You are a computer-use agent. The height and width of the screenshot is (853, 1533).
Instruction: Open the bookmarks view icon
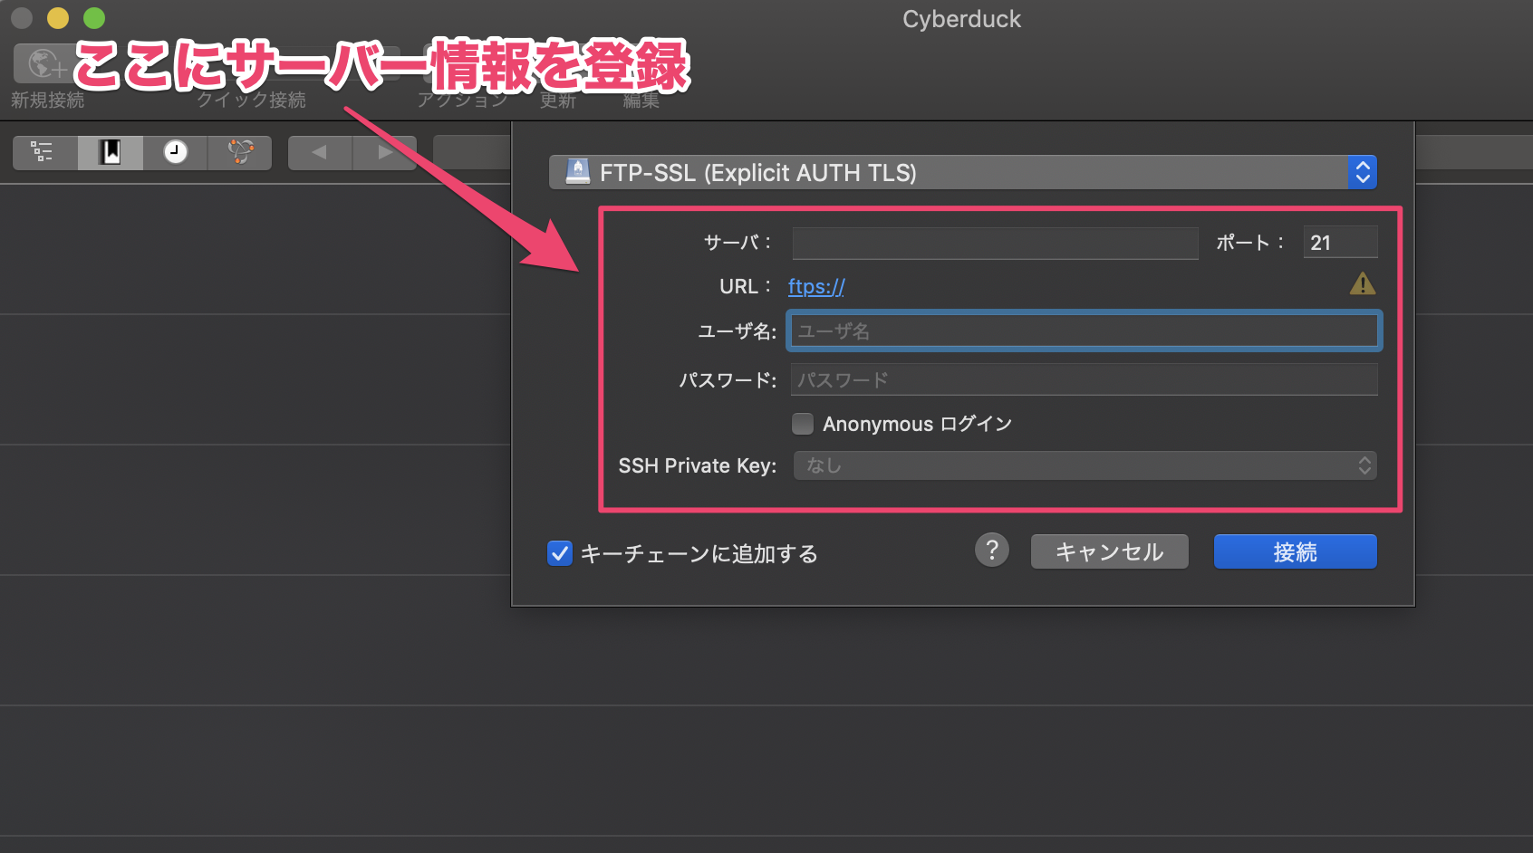tap(109, 152)
